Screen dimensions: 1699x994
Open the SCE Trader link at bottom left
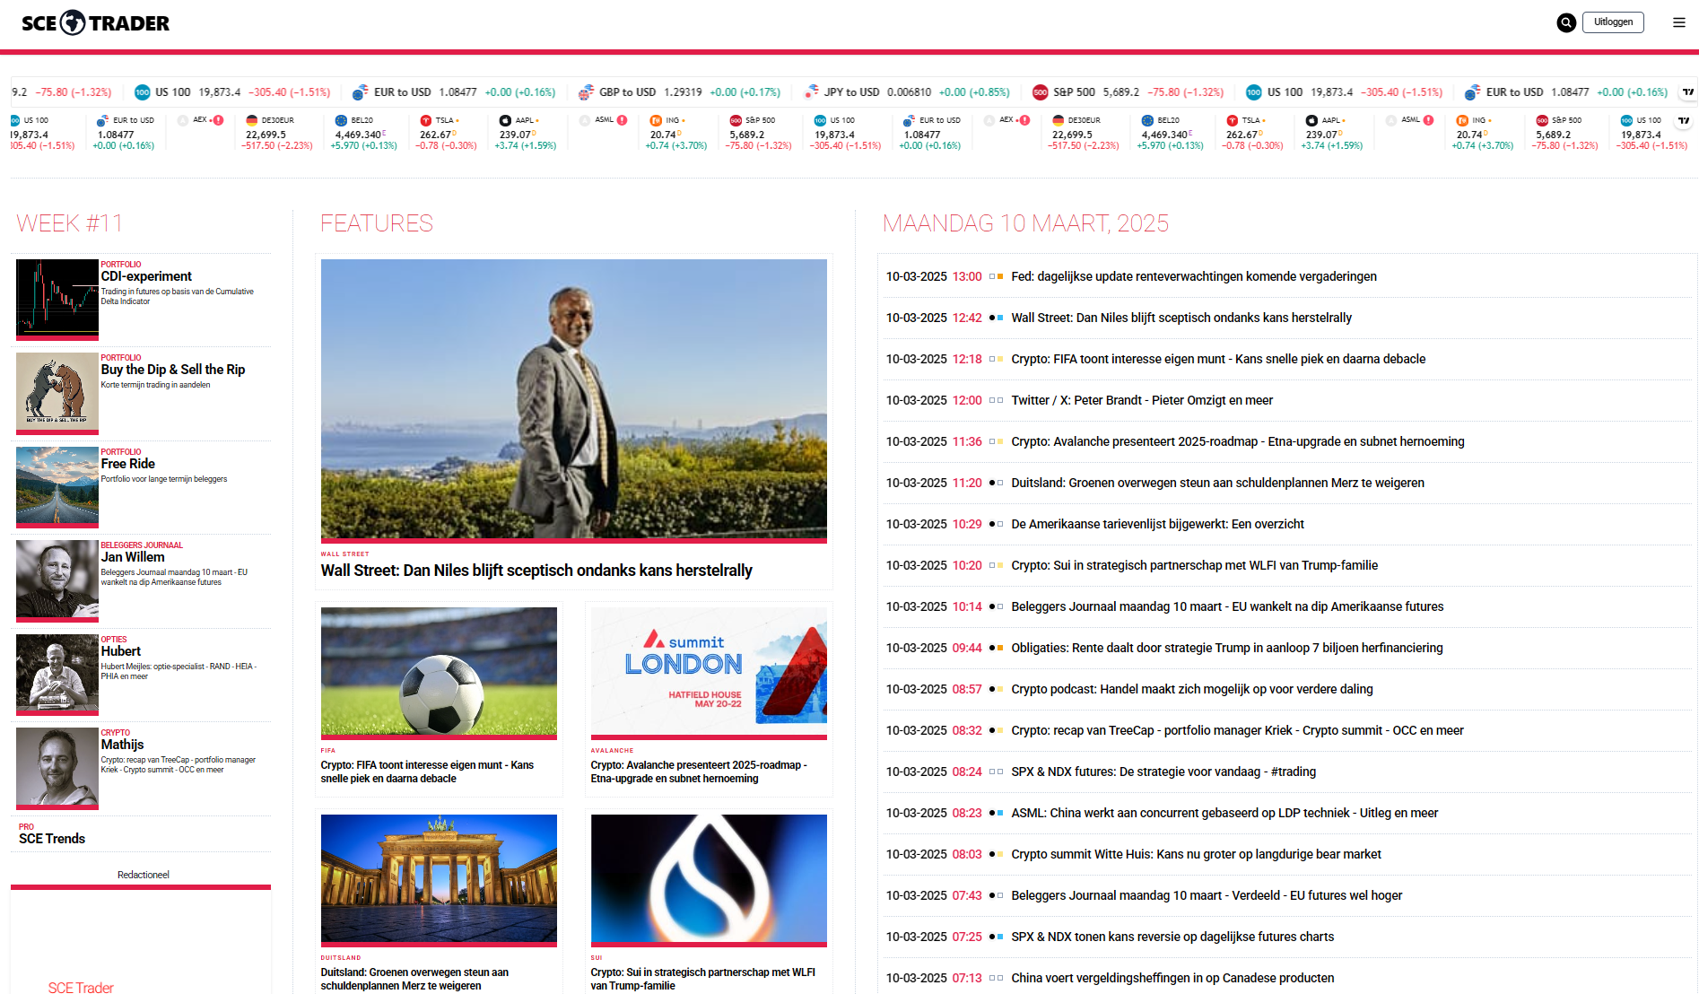81,987
